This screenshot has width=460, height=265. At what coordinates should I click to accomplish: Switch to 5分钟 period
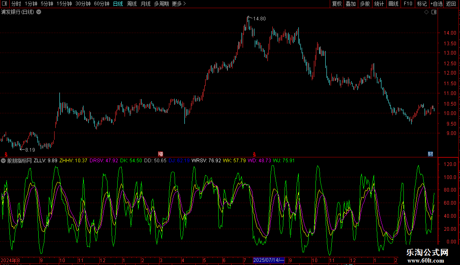47,4
